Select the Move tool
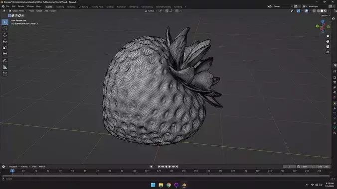 [5, 35]
